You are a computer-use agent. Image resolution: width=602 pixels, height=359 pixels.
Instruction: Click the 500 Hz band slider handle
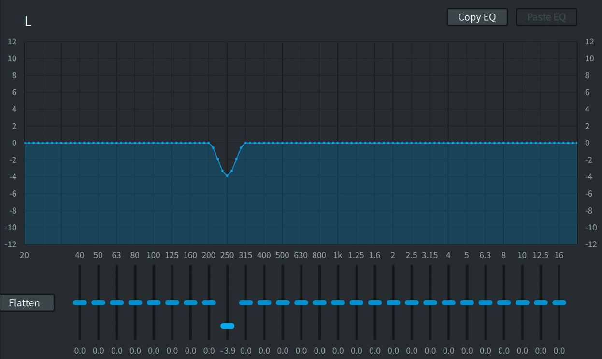[283, 302]
